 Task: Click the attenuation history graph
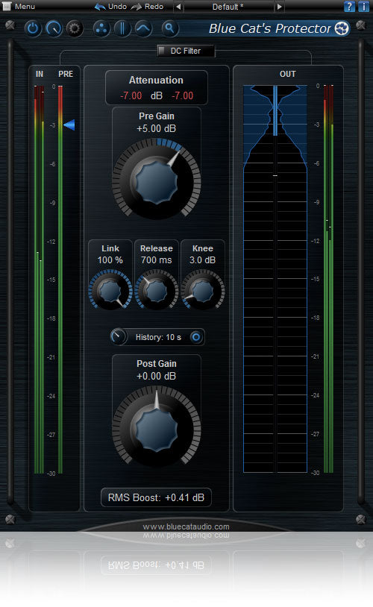pyautogui.click(x=275, y=279)
